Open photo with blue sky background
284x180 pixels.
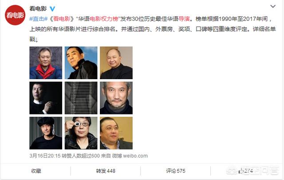coord(81,63)
